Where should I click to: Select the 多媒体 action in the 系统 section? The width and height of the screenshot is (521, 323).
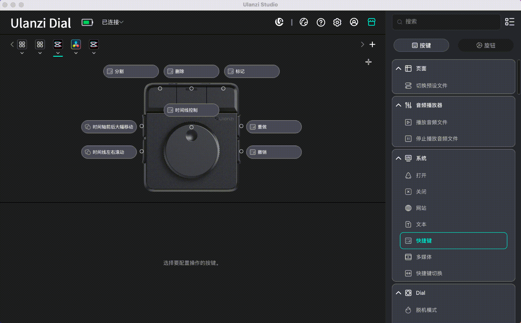pos(424,257)
